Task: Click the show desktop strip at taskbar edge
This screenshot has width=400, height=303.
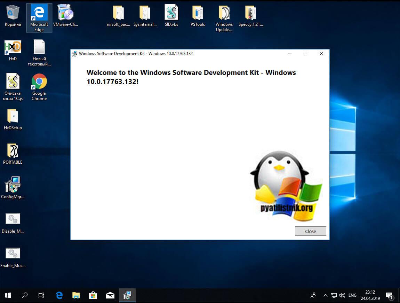Action: click(x=399, y=295)
